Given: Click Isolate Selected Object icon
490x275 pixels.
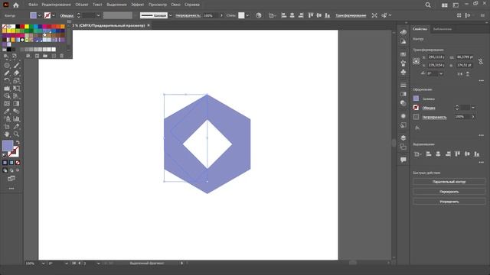Looking at the screenshot, I should coord(374,15).
